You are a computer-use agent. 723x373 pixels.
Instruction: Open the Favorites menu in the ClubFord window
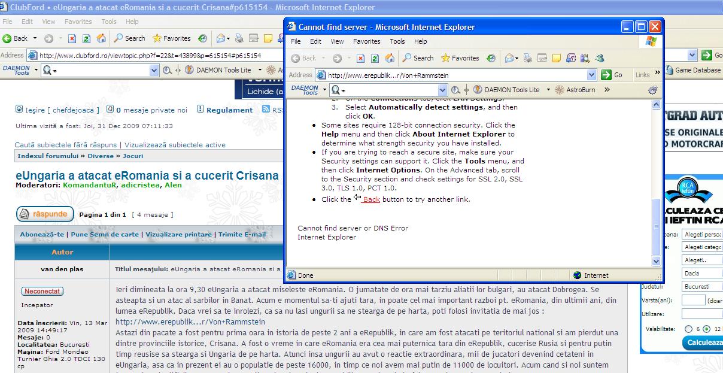[x=78, y=22]
